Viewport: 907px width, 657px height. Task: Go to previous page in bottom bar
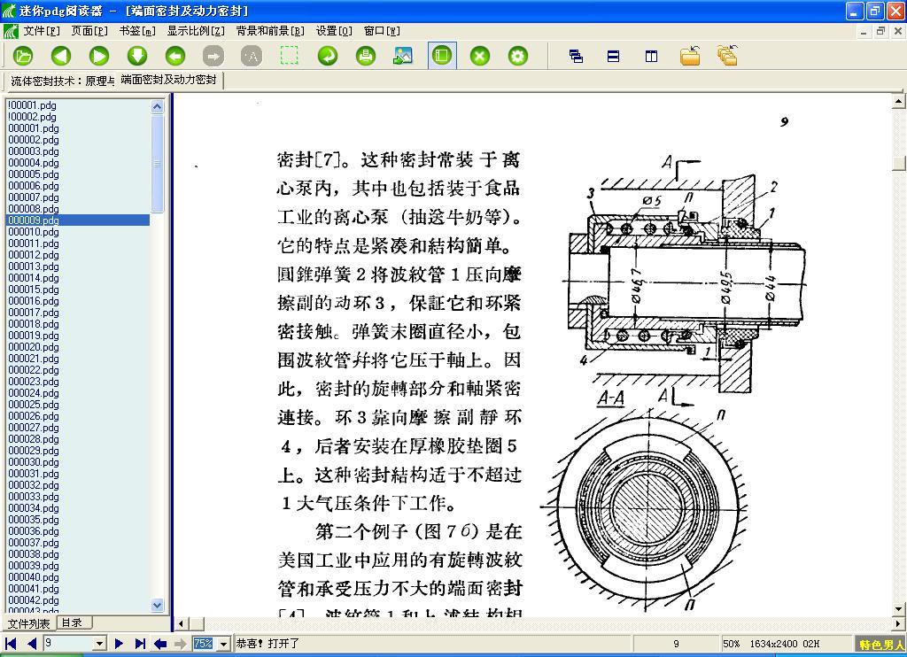pyautogui.click(x=32, y=644)
